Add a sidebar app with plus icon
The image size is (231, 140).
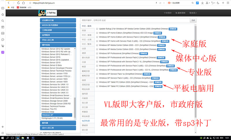tap(3, 127)
